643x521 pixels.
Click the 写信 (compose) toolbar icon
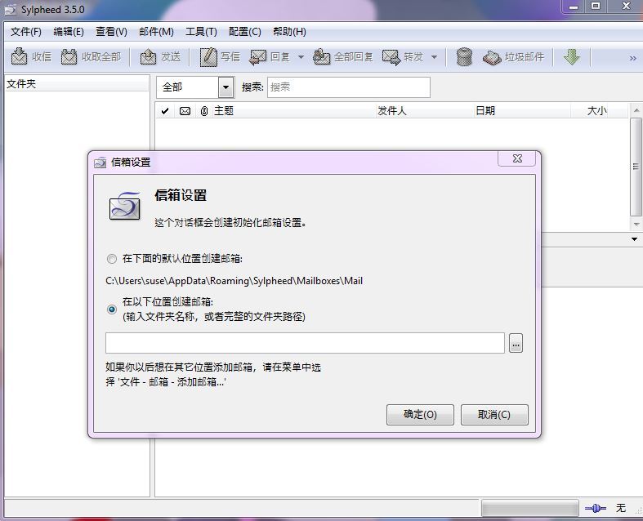208,56
